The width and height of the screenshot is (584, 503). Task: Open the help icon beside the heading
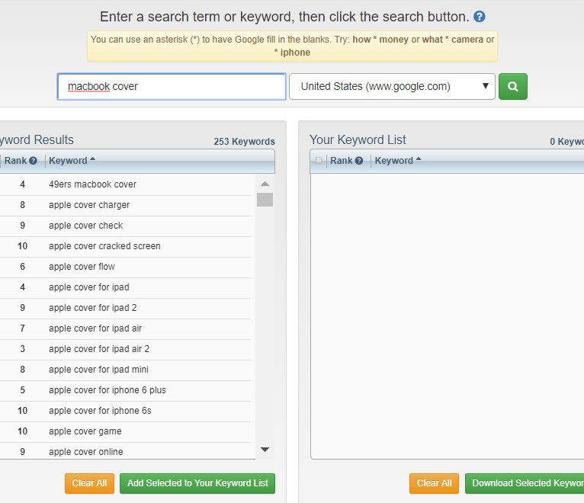click(x=479, y=17)
